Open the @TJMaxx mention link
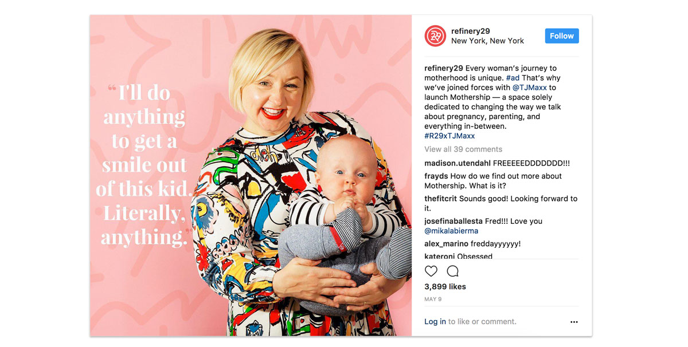The height and width of the screenshot is (347, 688). pyautogui.click(x=530, y=88)
